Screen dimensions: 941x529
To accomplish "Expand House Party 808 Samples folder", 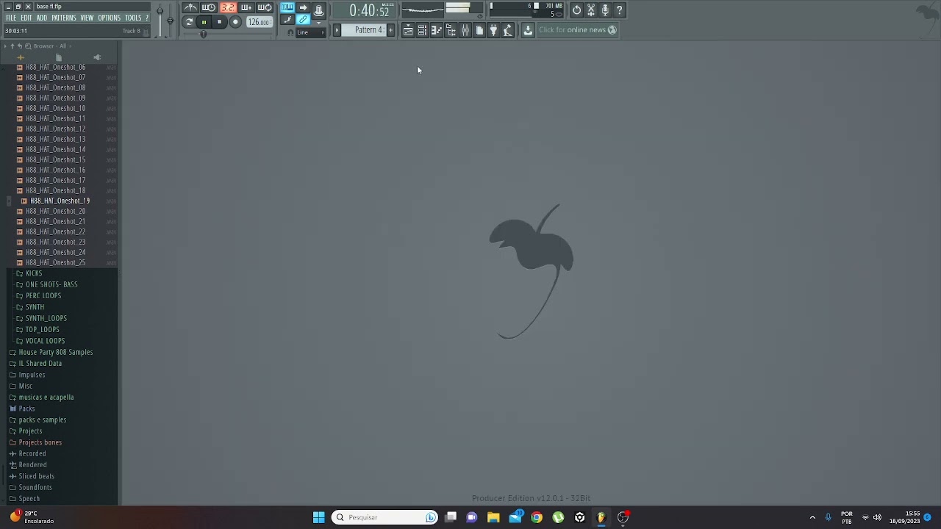I will click(56, 353).
